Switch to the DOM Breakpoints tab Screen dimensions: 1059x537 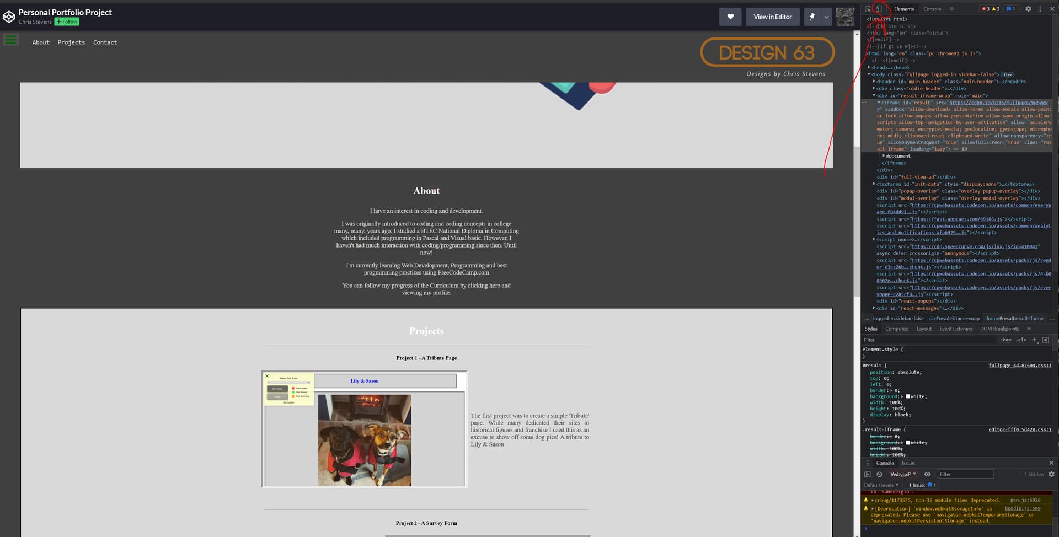tap(999, 329)
